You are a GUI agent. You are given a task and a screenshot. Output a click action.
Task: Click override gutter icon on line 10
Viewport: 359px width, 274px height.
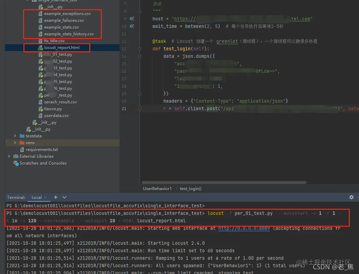pyautogui.click(x=132, y=26)
